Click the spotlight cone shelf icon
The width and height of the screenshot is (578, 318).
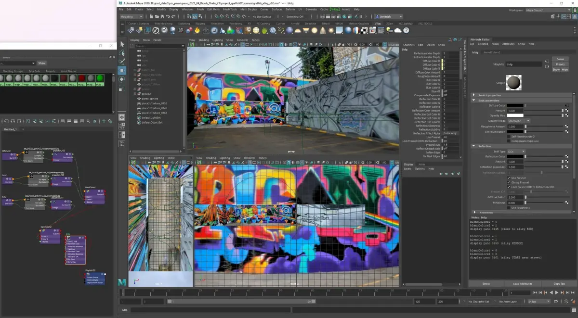322,30
